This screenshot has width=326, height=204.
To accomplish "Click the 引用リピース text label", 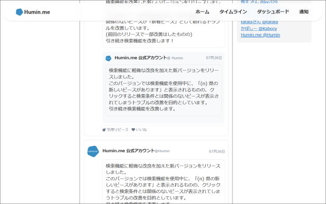I will point(117,130).
